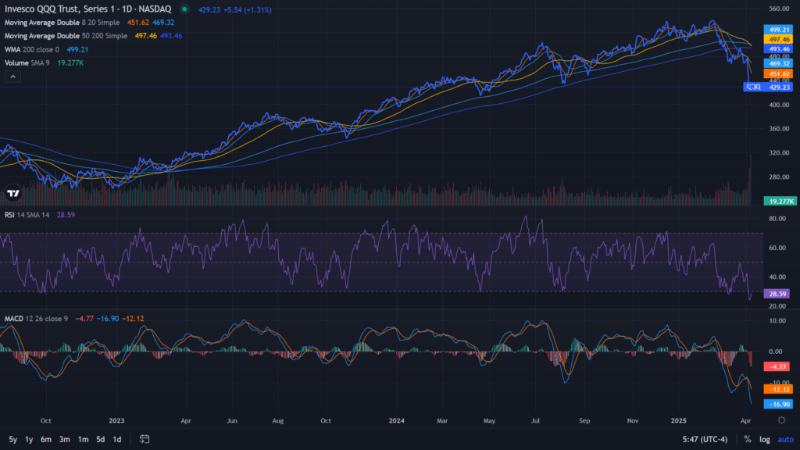800x450 pixels.
Task: Click the Sep label on the time axis
Action: (x=584, y=420)
